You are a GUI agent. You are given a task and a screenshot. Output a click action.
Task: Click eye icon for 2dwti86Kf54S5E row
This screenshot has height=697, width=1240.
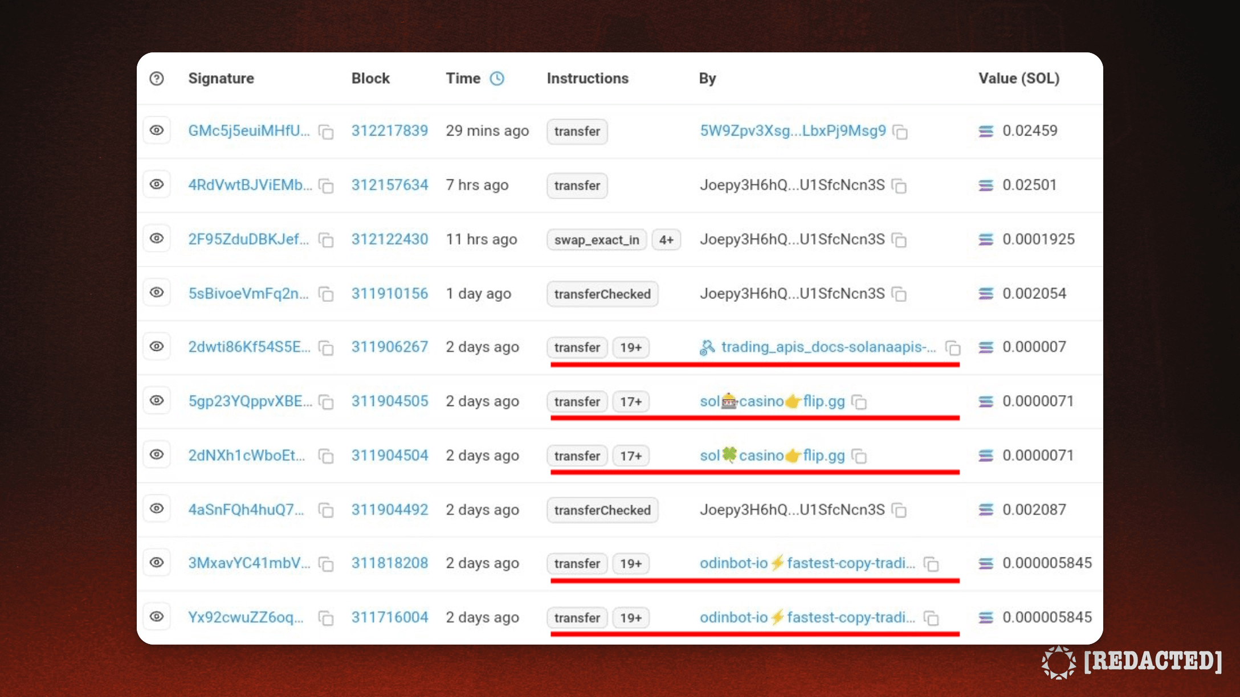coord(157,347)
